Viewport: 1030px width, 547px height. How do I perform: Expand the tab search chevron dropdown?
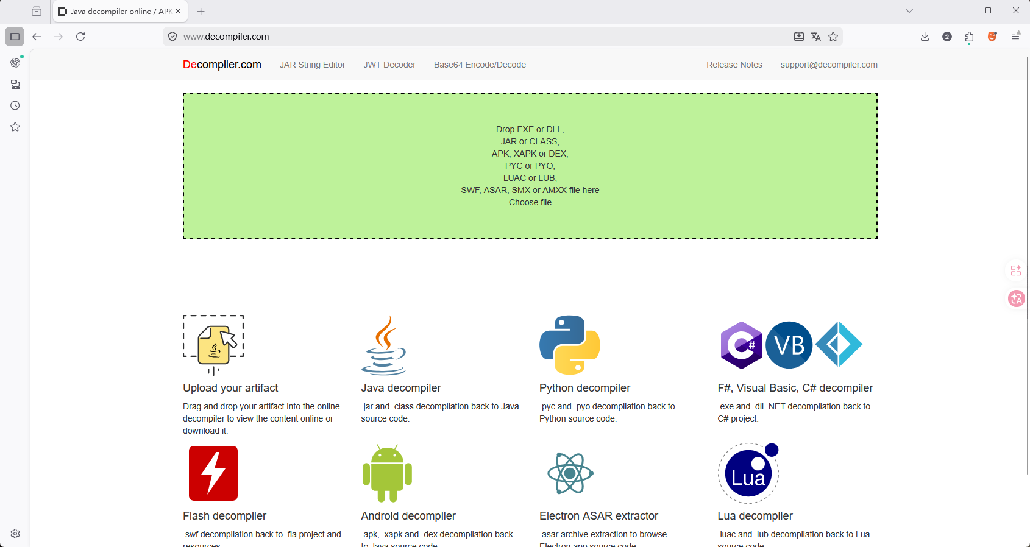tap(909, 11)
